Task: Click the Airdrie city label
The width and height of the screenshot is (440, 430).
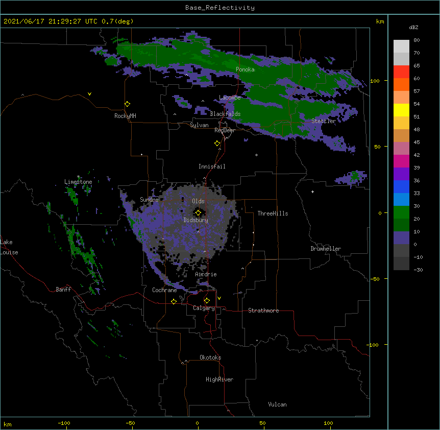Action: [206, 274]
